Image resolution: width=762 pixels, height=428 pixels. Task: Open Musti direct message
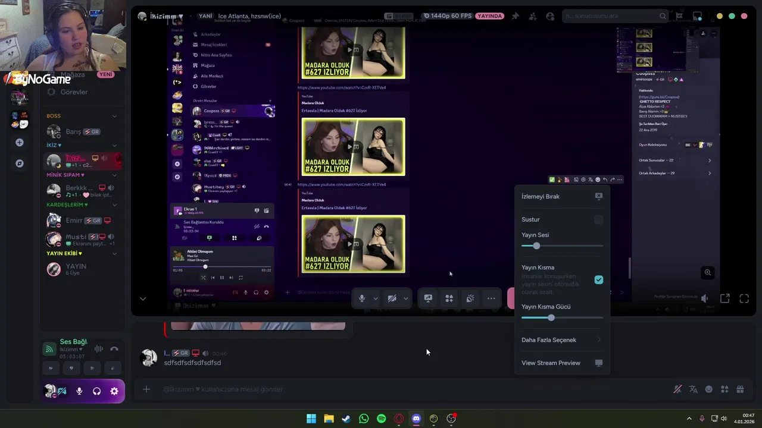pyautogui.click(x=82, y=240)
